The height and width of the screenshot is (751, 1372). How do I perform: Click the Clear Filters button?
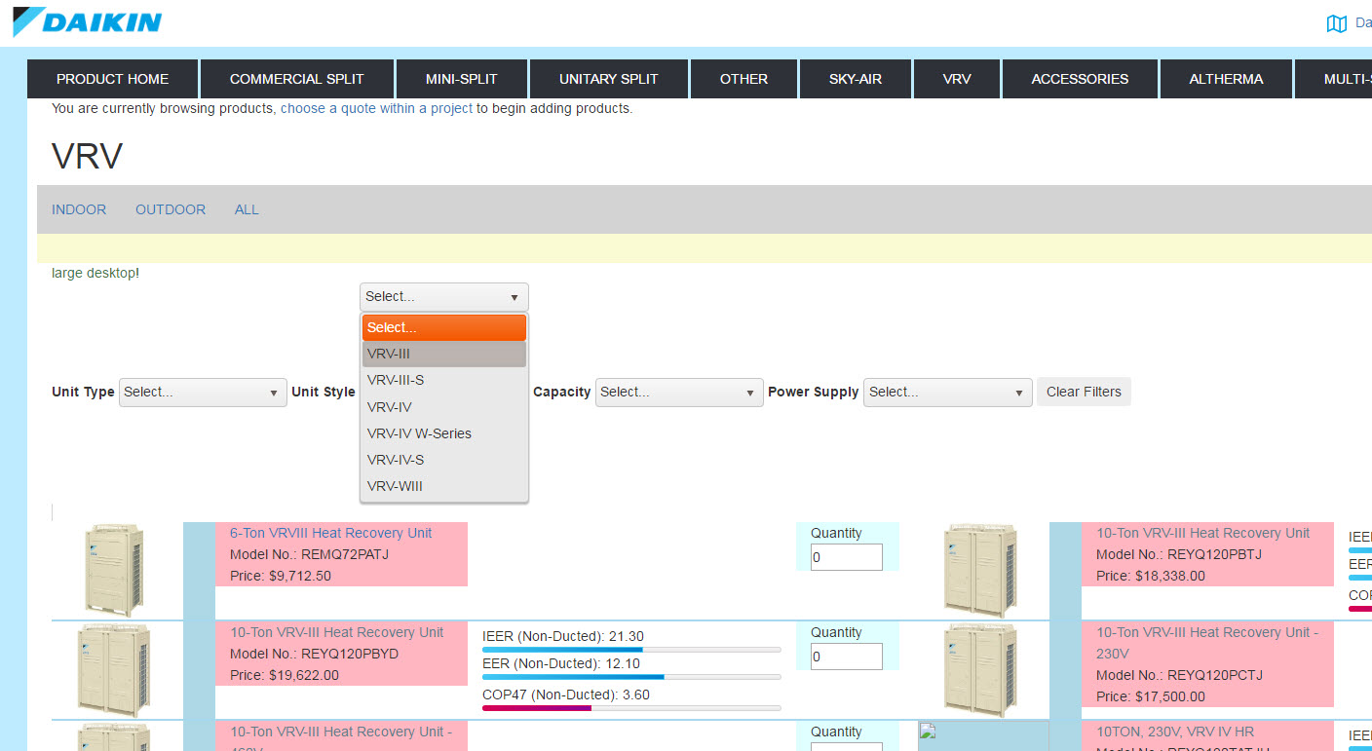point(1084,392)
